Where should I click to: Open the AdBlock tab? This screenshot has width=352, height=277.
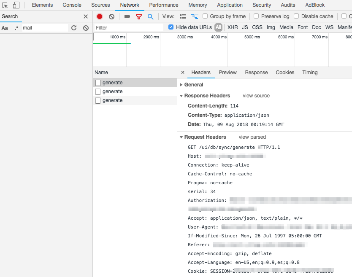(315, 5)
